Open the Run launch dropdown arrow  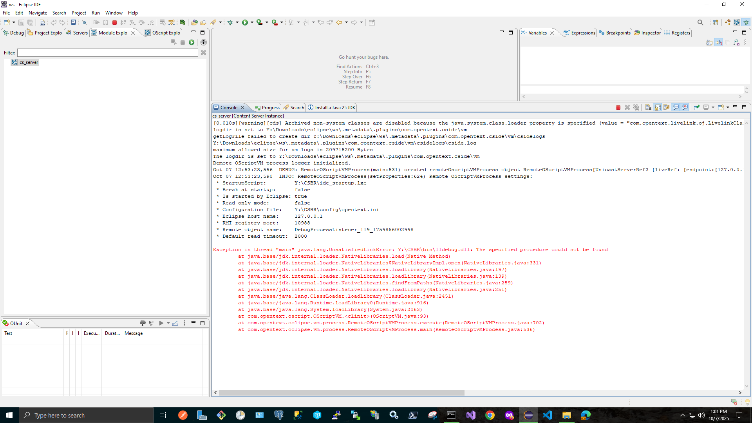point(252,22)
